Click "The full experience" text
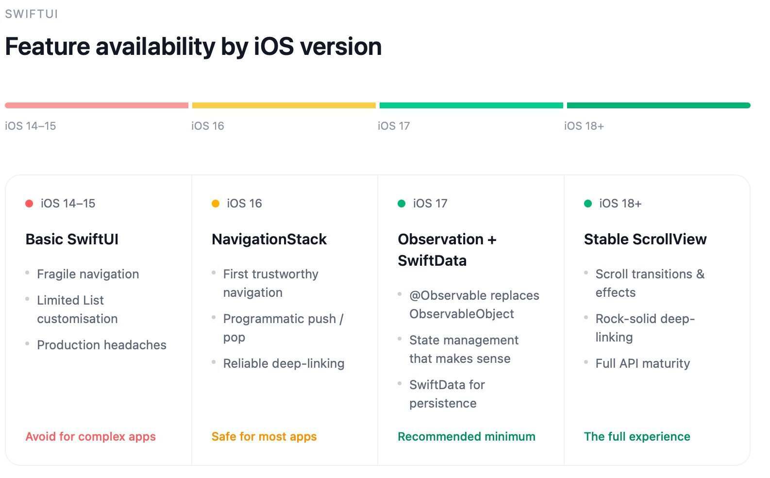 pyautogui.click(x=637, y=437)
